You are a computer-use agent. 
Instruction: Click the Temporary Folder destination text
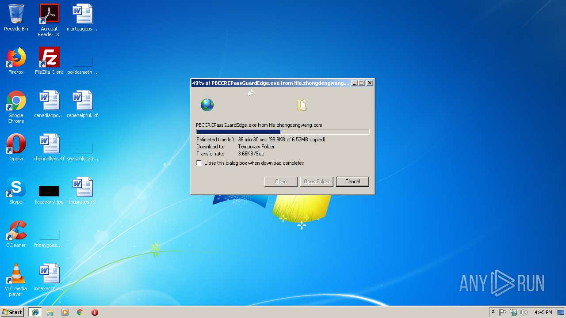[256, 147]
